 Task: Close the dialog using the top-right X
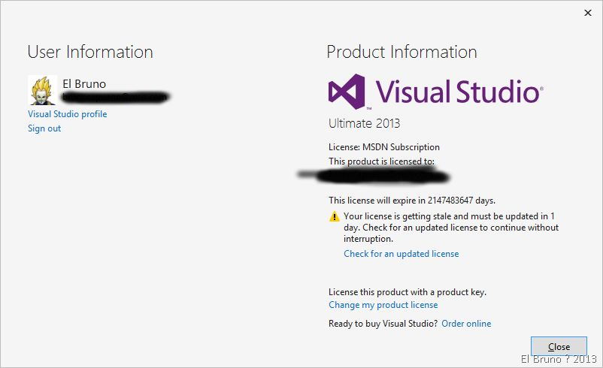[586, 12]
